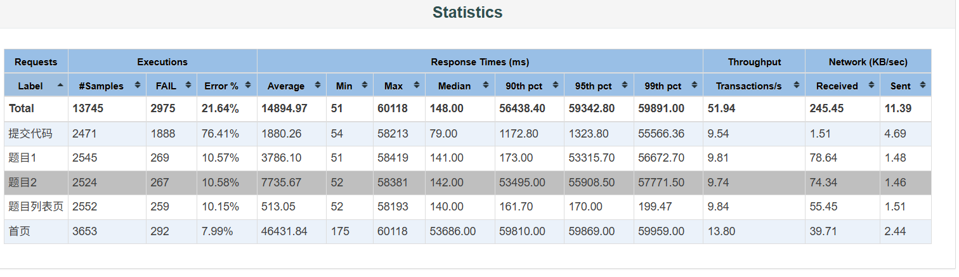Click 题目列表页 average 513.05
959x277 pixels.
278,207
